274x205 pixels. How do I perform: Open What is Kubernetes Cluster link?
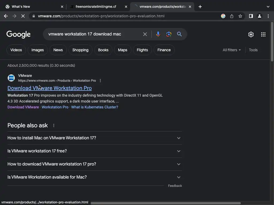pos(94,107)
